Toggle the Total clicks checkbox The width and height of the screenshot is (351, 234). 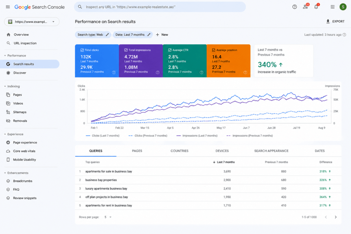pyautogui.click(x=82, y=50)
